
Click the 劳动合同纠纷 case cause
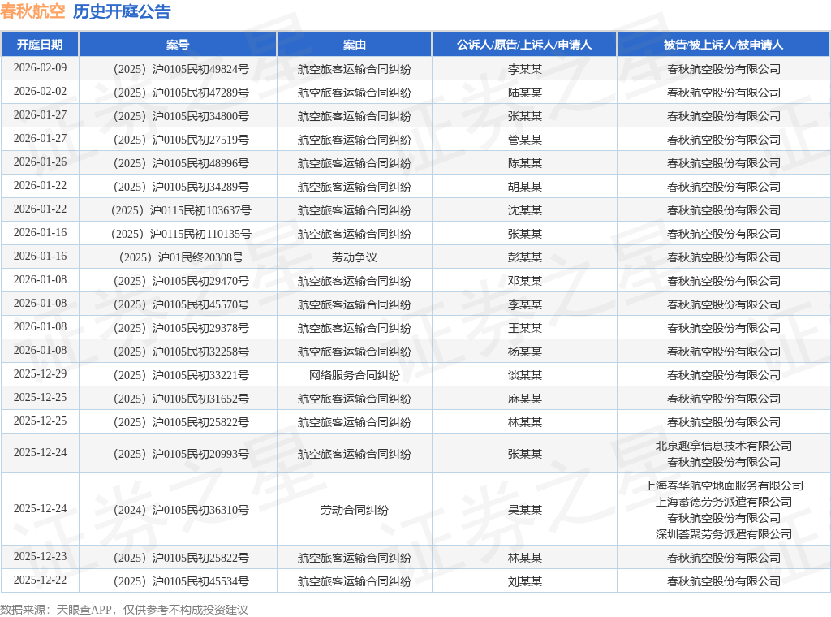tap(354, 510)
